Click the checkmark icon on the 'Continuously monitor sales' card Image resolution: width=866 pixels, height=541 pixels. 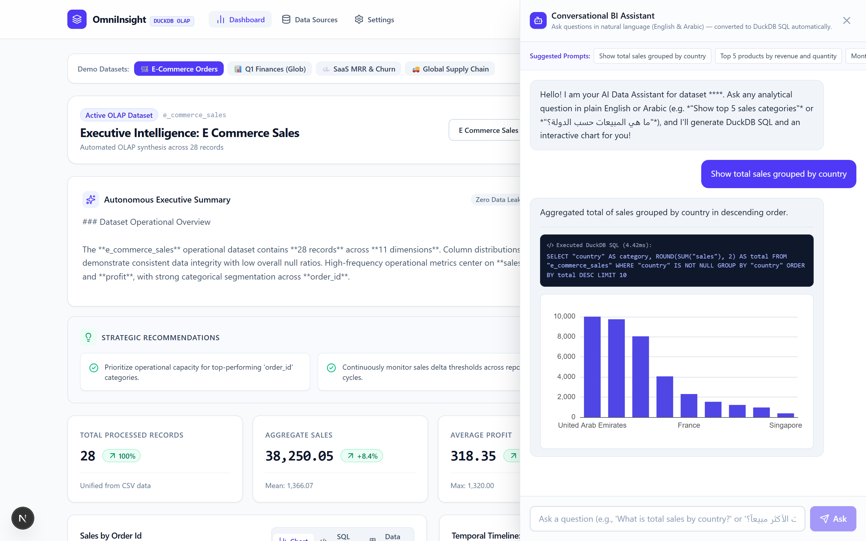[331, 368]
